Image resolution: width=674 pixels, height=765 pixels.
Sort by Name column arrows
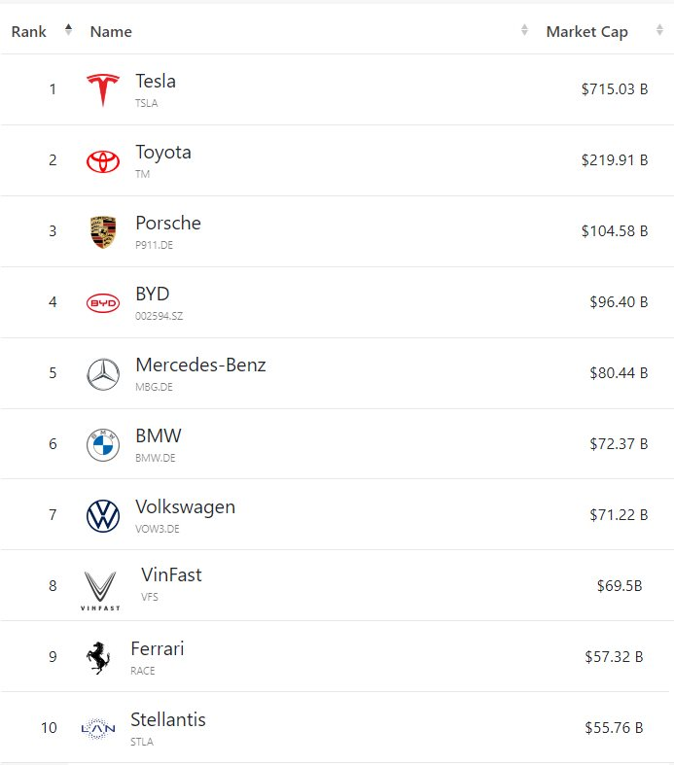524,30
